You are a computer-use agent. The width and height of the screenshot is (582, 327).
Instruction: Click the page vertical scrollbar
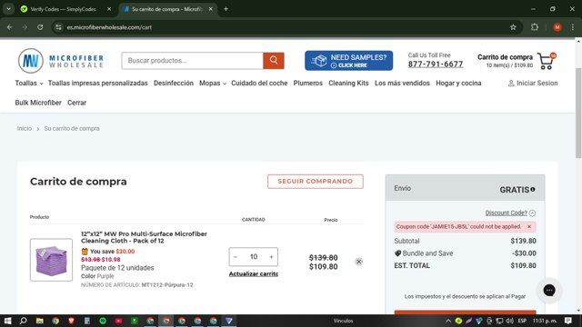pos(578,114)
